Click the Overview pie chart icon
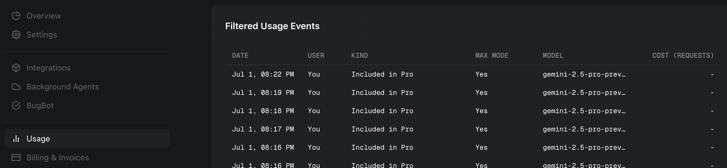The image size is (727, 168). click(16, 16)
